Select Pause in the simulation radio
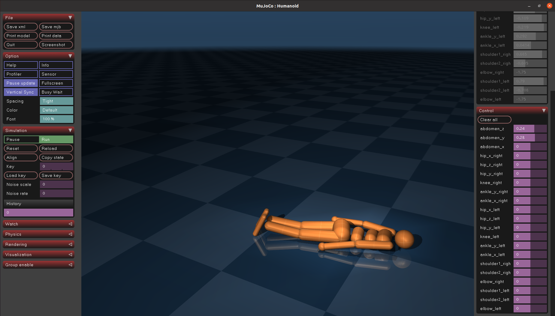555x316 pixels. 21,139
